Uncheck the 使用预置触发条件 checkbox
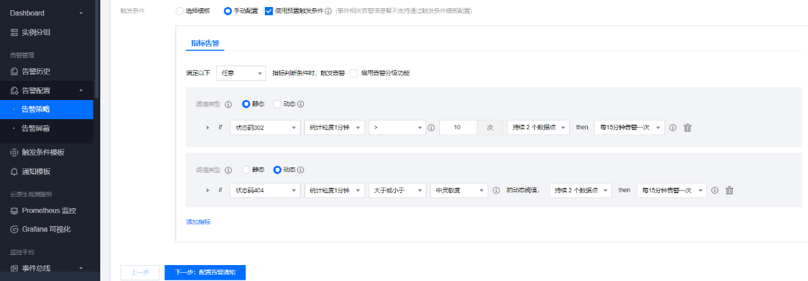 coord(269,11)
